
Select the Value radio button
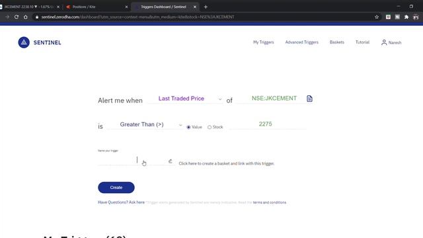click(188, 127)
